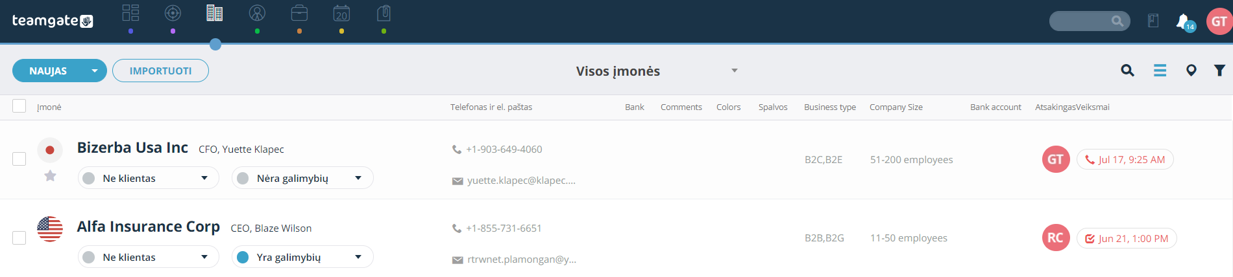Click the Company Size column header

pos(896,107)
